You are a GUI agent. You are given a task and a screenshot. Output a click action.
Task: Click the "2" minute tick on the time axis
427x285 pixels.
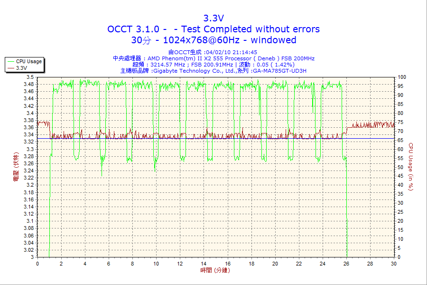tap(61, 264)
